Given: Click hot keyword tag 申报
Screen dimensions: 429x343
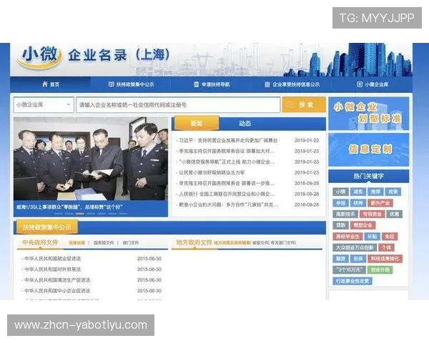Looking at the screenshot, I should pyautogui.click(x=340, y=203).
